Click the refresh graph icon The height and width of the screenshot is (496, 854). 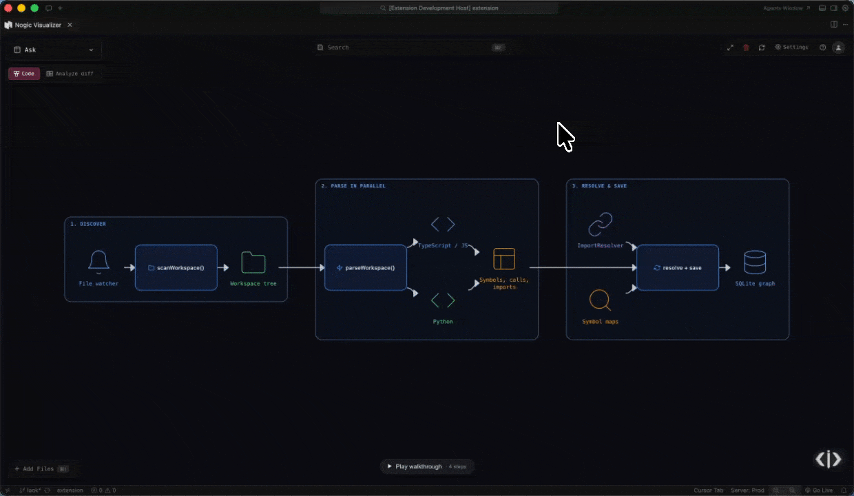pyautogui.click(x=762, y=48)
